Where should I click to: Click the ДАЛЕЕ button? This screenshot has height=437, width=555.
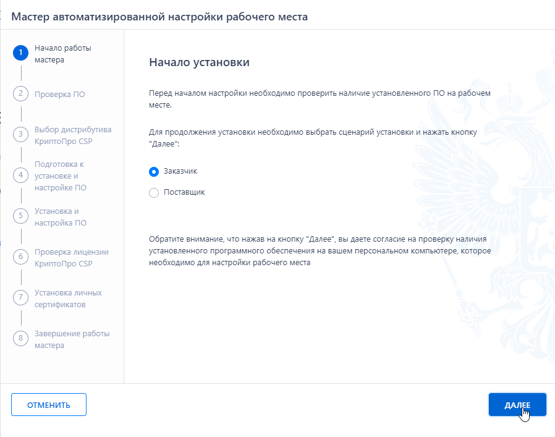coord(517,405)
